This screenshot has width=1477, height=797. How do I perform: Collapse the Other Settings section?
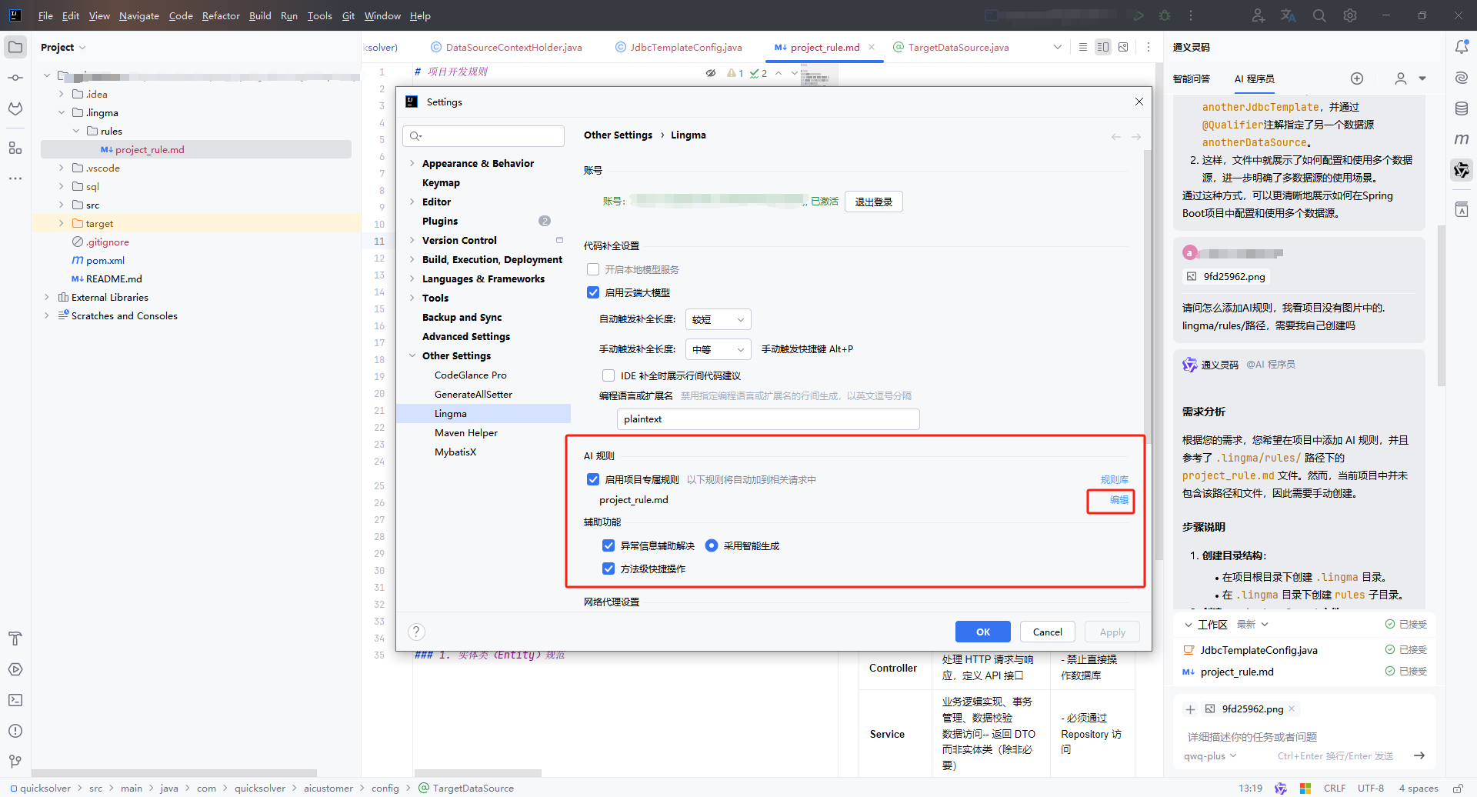[x=412, y=355]
